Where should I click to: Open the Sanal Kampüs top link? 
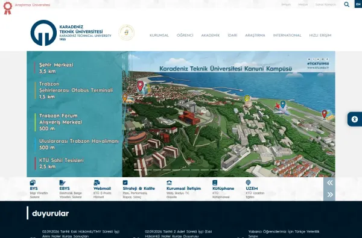tap(326, 4)
